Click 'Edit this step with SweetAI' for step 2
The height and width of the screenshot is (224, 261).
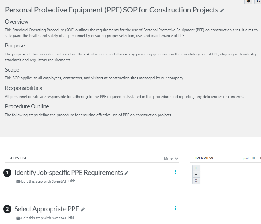[43, 218]
